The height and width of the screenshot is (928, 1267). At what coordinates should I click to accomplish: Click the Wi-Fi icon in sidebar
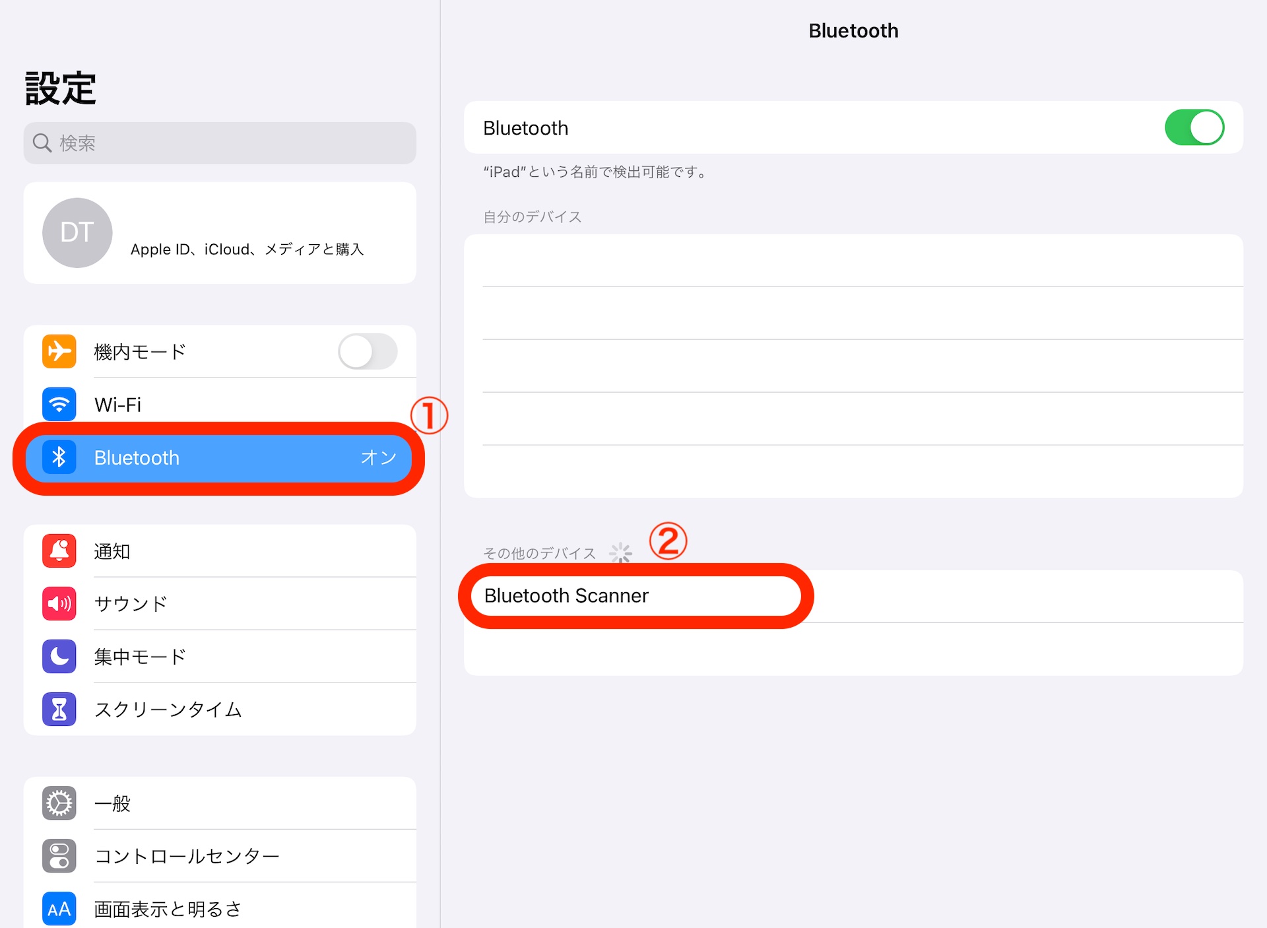[x=59, y=404]
